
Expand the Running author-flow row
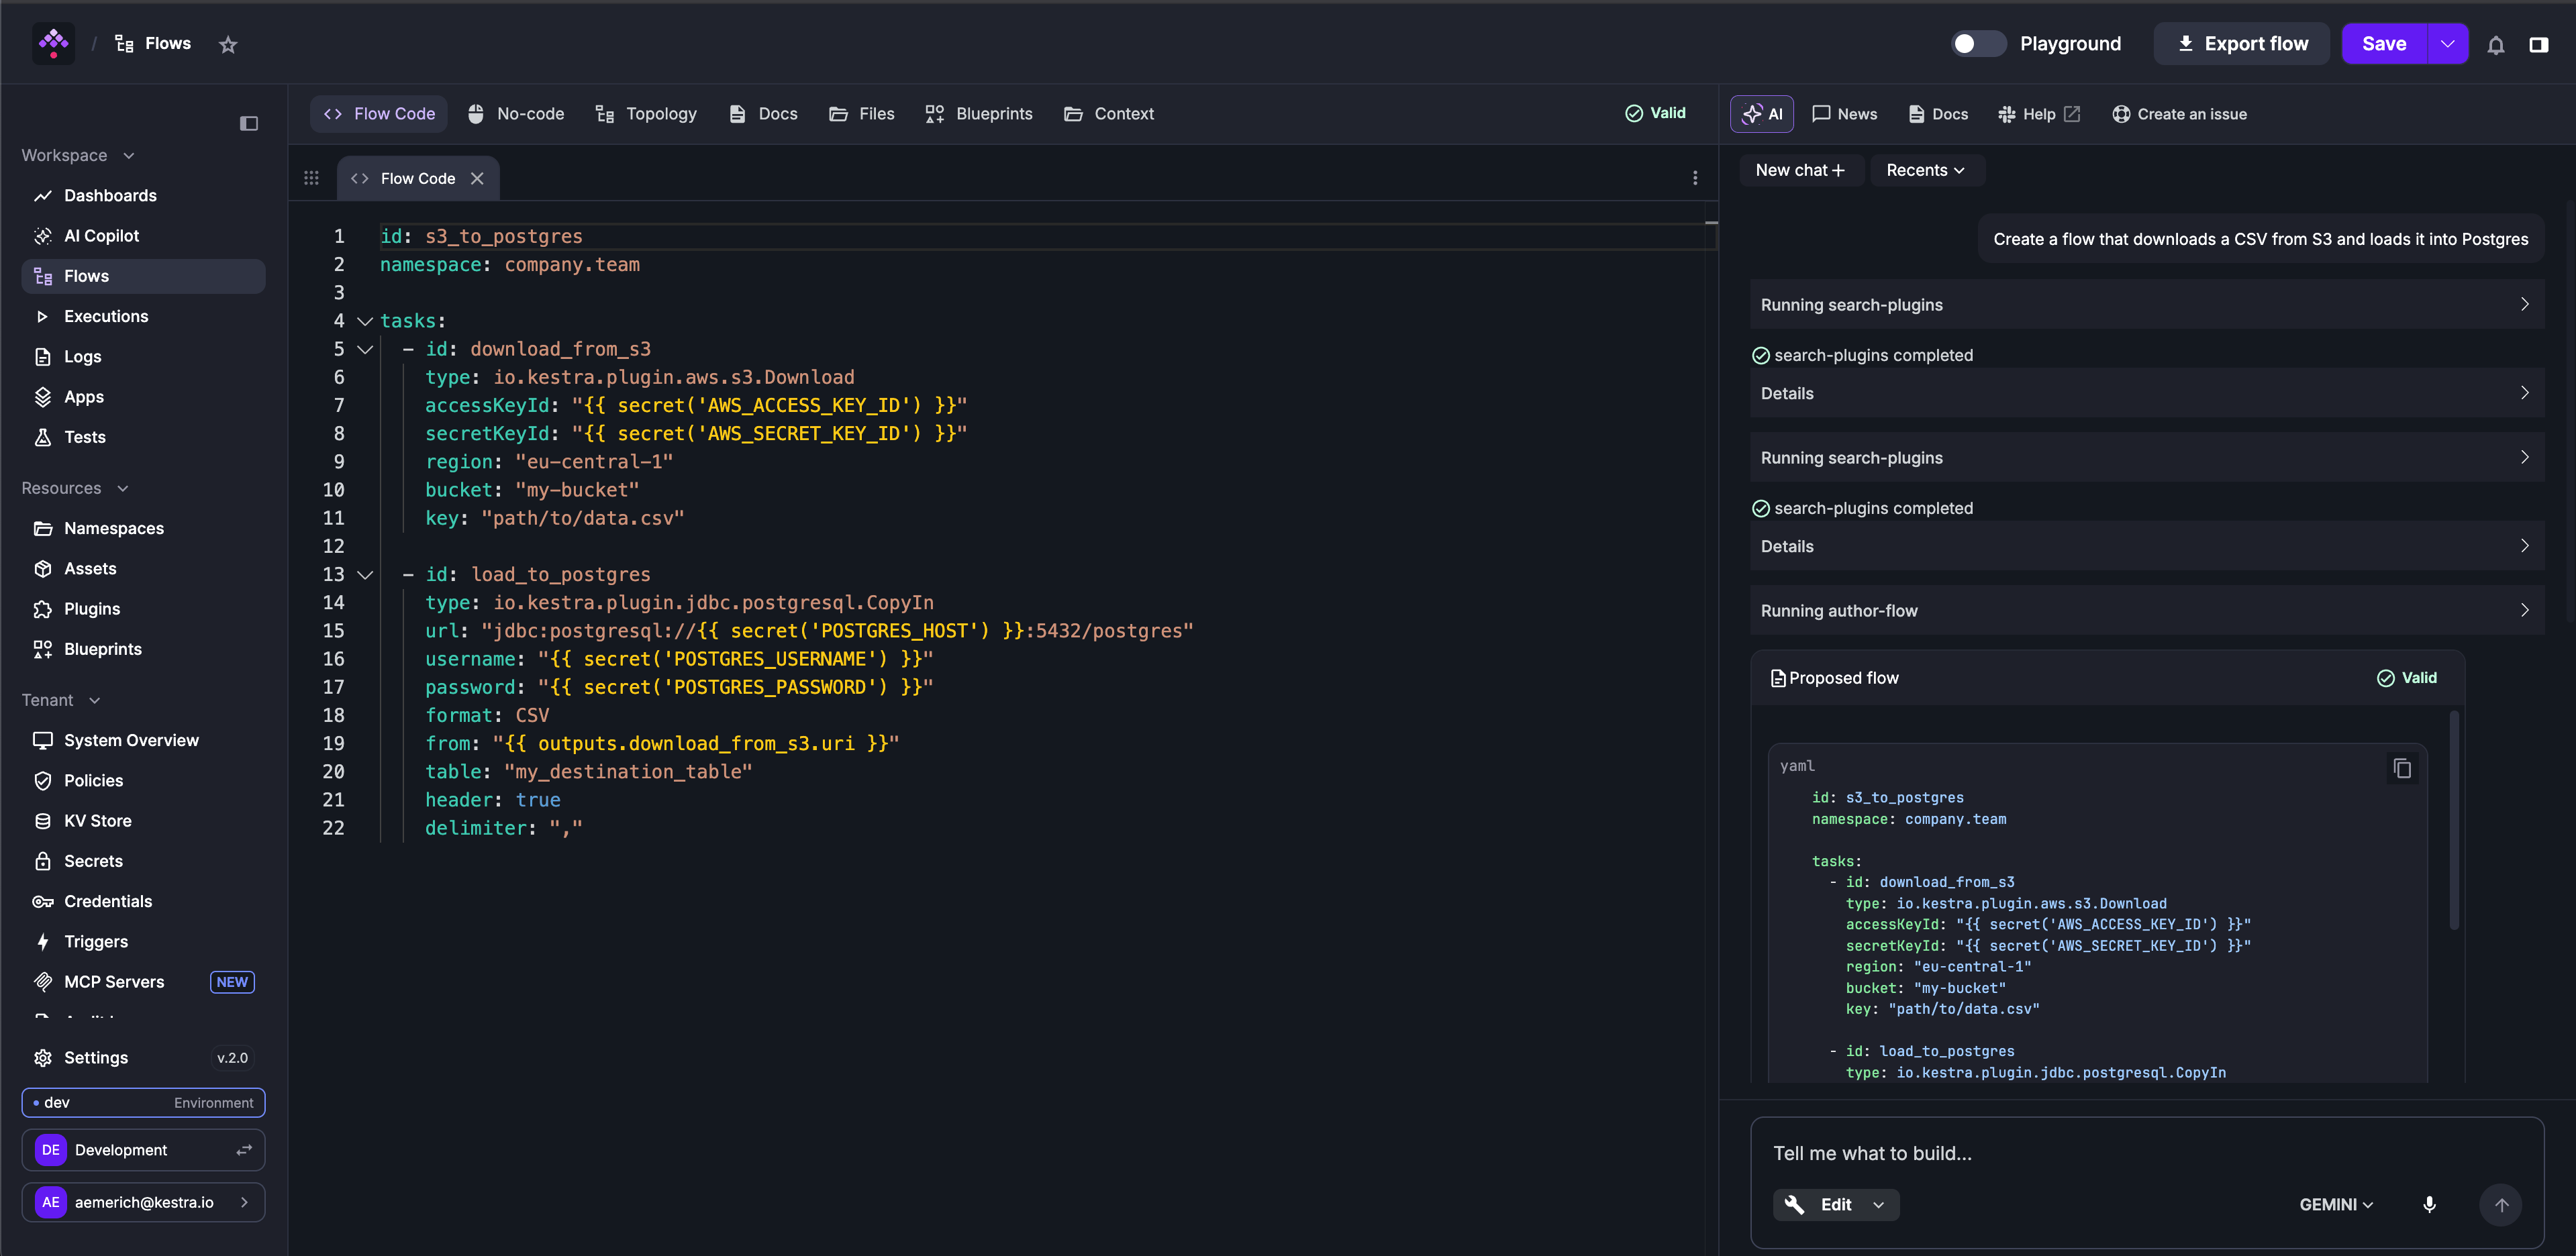(2146, 610)
